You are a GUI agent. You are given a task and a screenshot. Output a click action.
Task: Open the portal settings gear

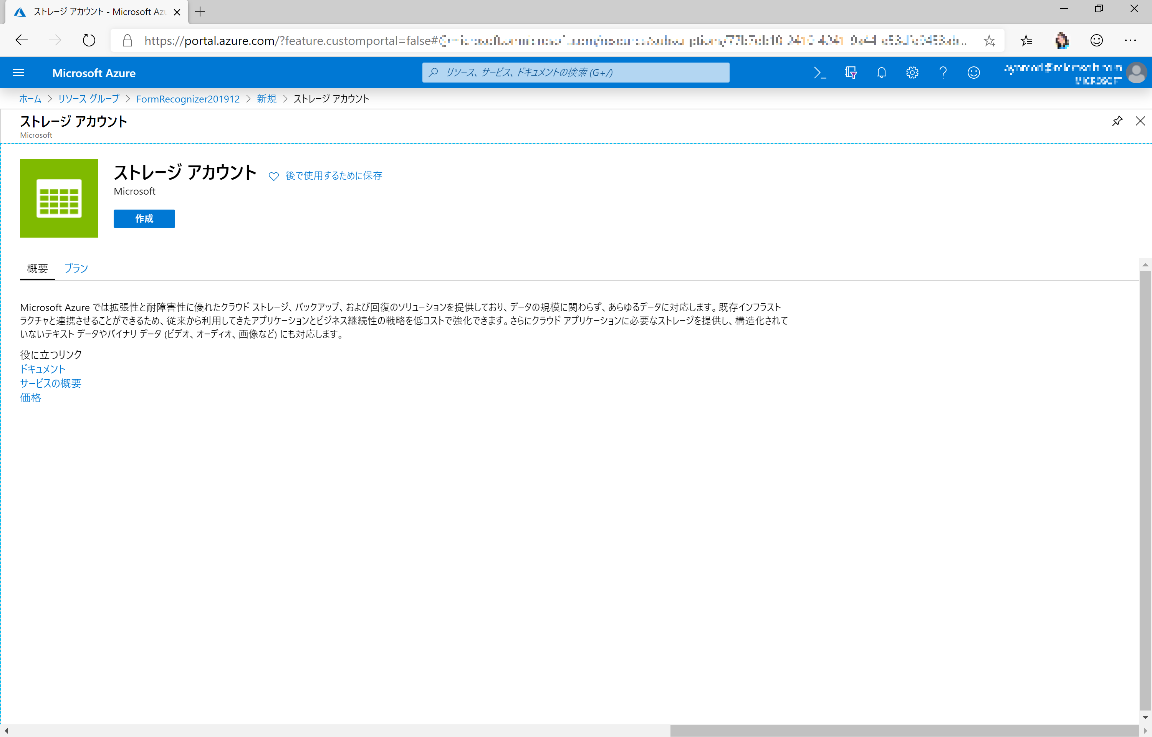[x=912, y=73]
